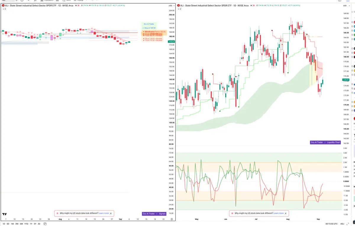This screenshot has width=355, height=226.
Task: Expand the '2' indicators legend in left chart
Action: coord(4,9)
